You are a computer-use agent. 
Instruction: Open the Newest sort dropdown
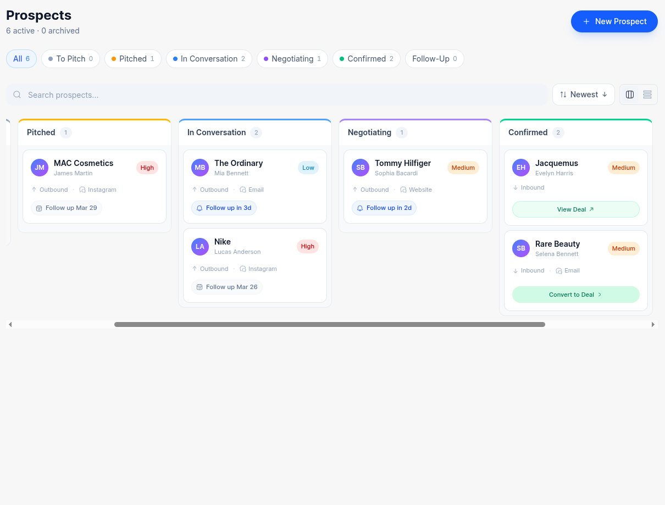(583, 94)
